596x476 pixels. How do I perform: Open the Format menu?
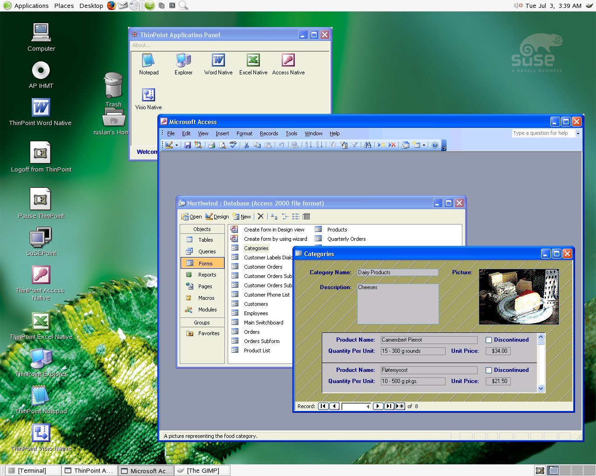point(244,133)
